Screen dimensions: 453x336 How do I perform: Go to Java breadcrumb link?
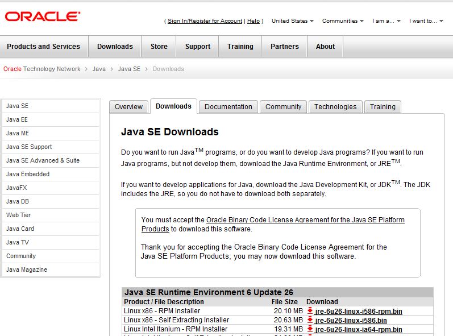(99, 69)
